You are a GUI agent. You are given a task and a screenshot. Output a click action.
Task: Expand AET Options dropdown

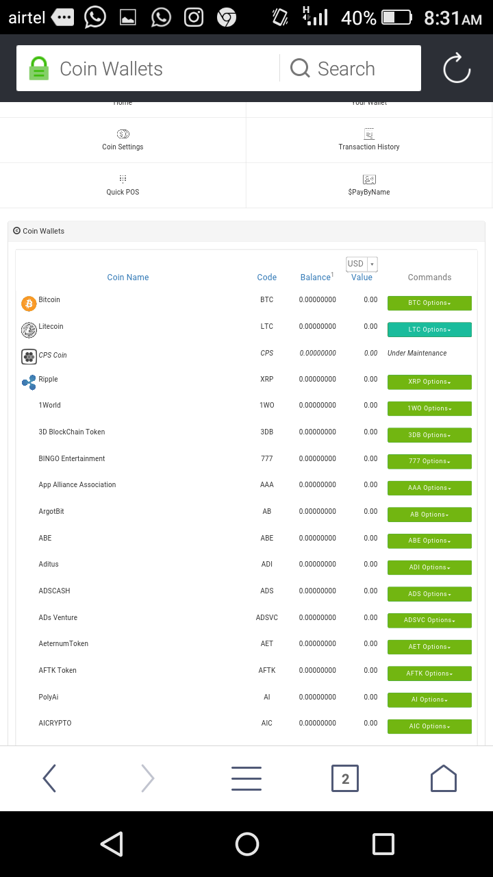point(429,647)
